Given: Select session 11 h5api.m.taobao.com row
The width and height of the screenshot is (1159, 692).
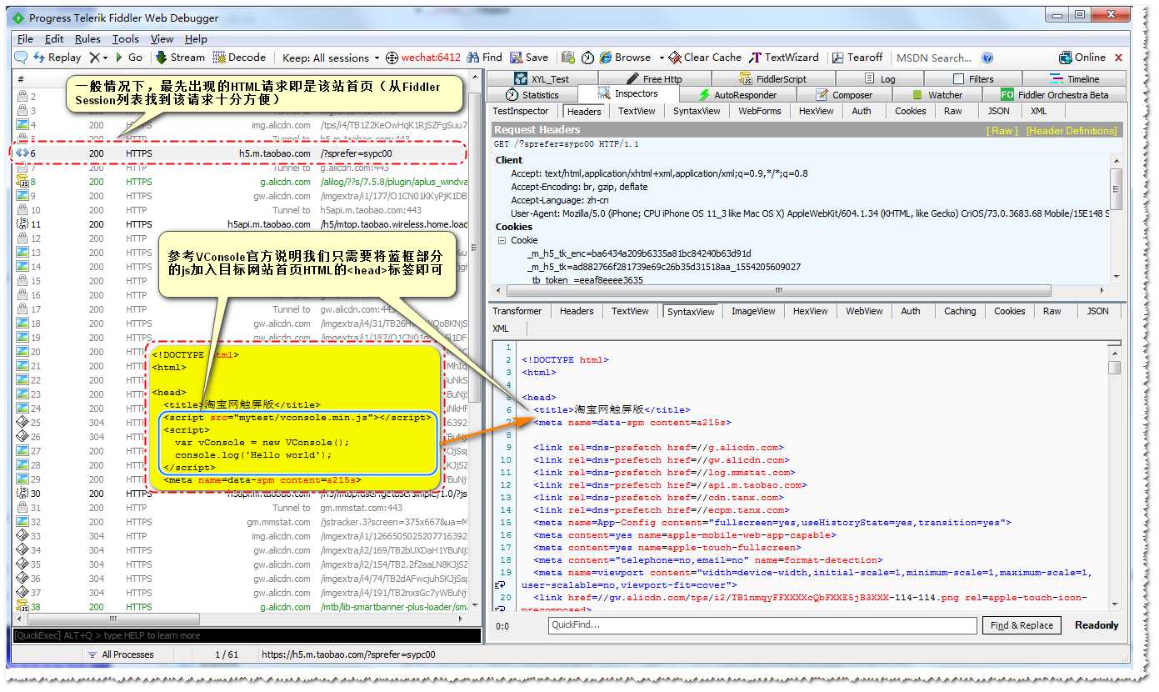Looking at the screenshot, I should point(242,224).
